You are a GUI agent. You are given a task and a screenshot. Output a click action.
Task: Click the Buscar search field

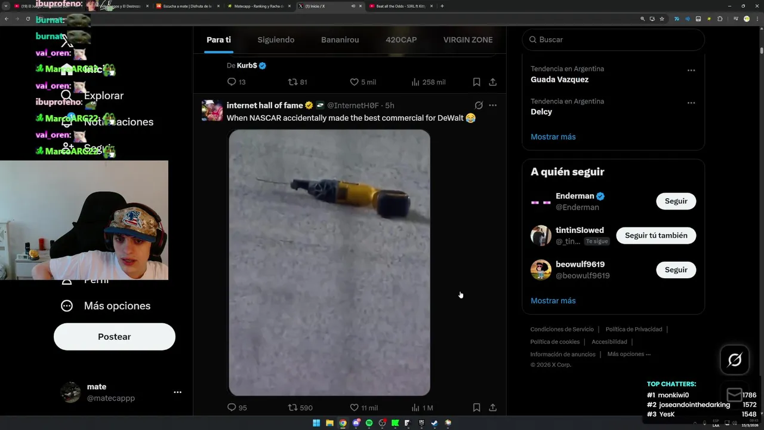coord(613,39)
